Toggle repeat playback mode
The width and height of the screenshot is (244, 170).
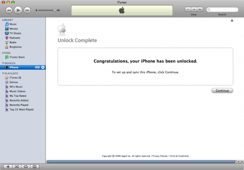pos(26,167)
